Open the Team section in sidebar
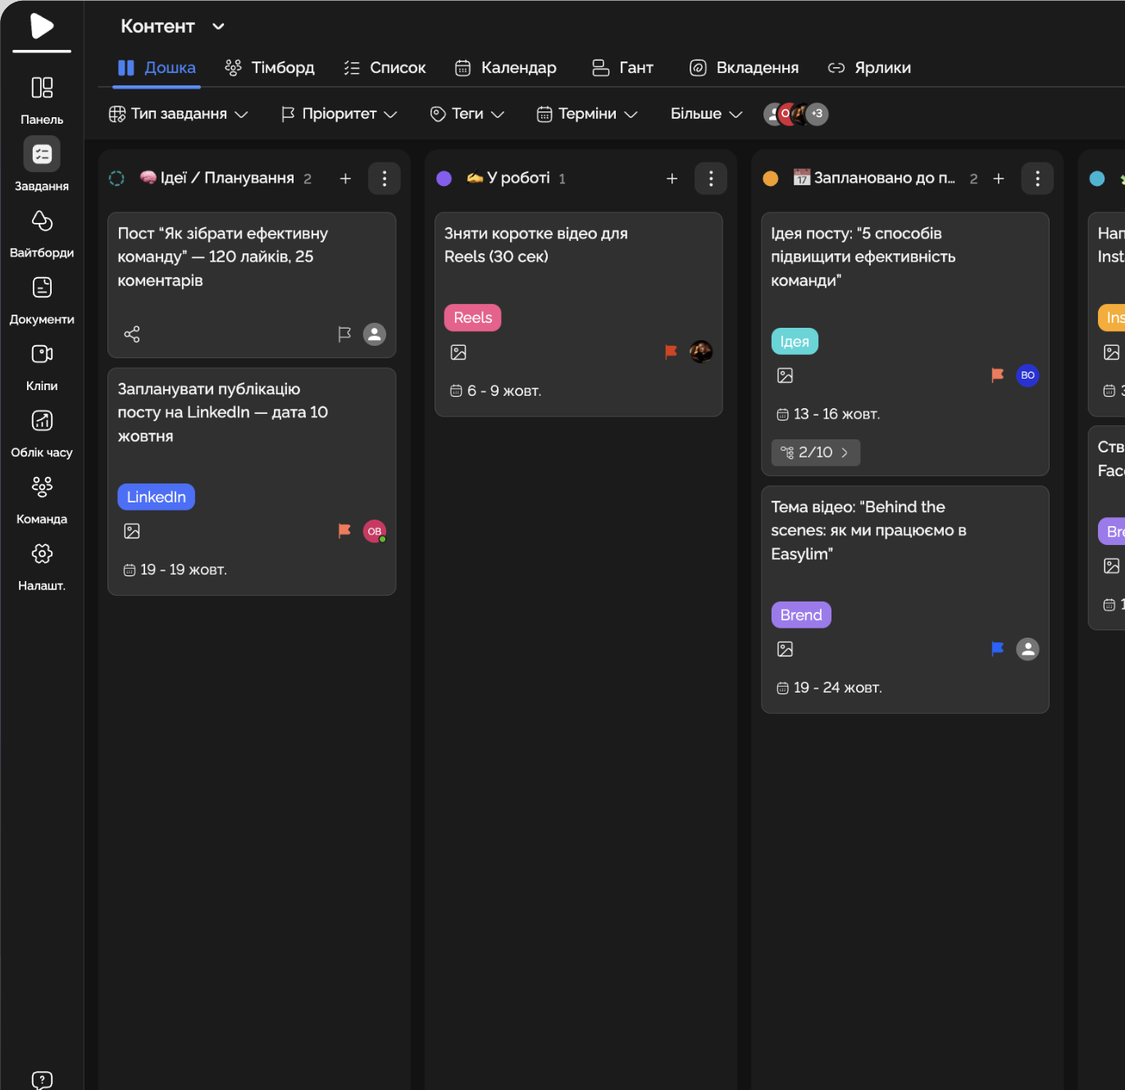This screenshot has height=1090, width=1125. 42,499
